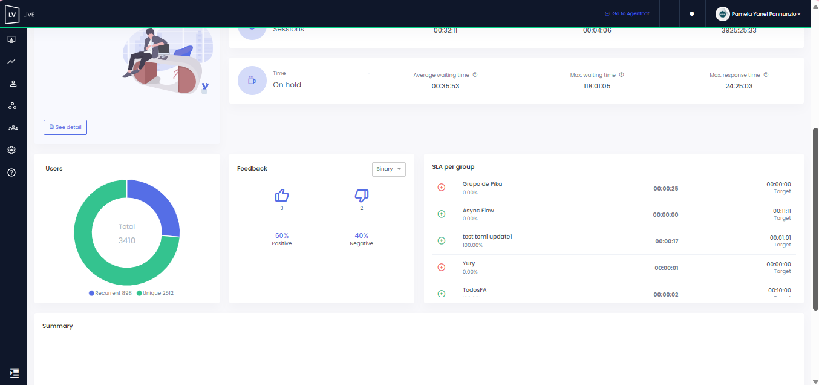
Task: Click the Yury group name
Action: click(469, 263)
